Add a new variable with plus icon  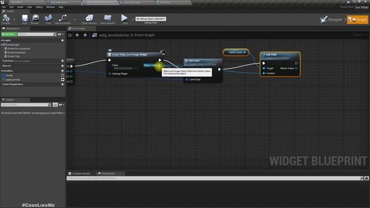[62, 70]
